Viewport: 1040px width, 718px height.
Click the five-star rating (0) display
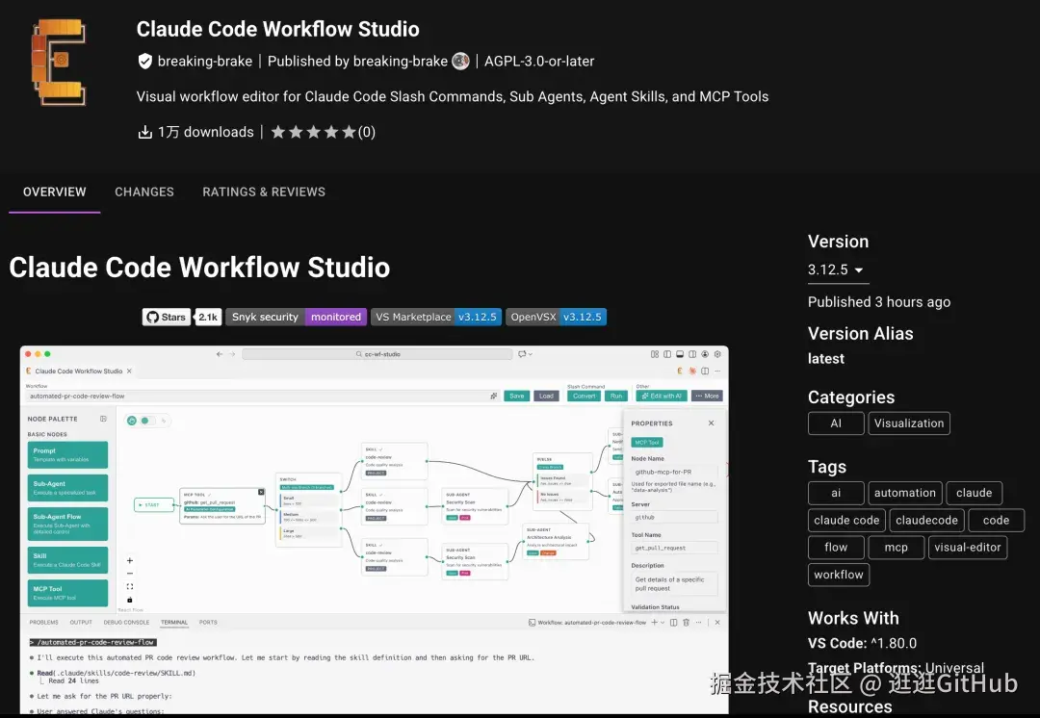pos(323,132)
